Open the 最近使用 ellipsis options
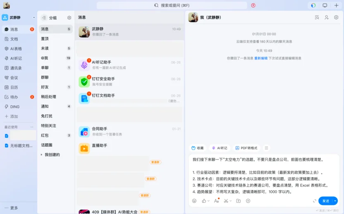This screenshot has height=214, width=344. 32,127
